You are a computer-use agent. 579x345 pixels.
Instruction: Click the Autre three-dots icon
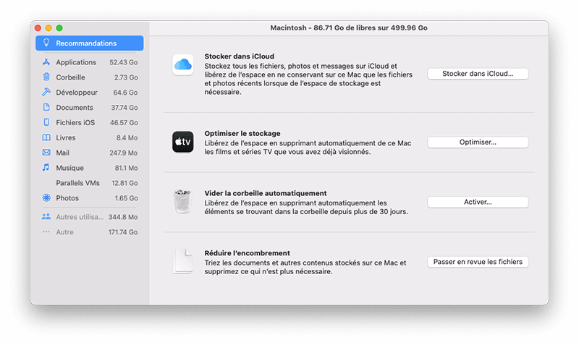pyautogui.click(x=46, y=231)
